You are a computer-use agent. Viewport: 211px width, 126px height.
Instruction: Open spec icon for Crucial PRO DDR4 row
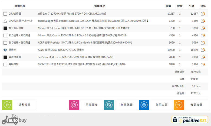pyautogui.click(x=203, y=28)
